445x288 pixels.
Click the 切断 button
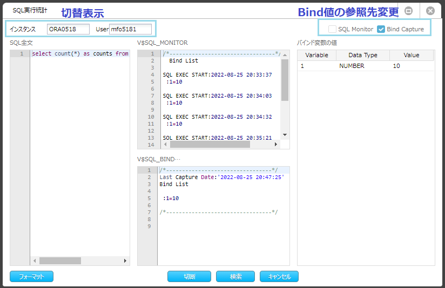click(x=190, y=277)
